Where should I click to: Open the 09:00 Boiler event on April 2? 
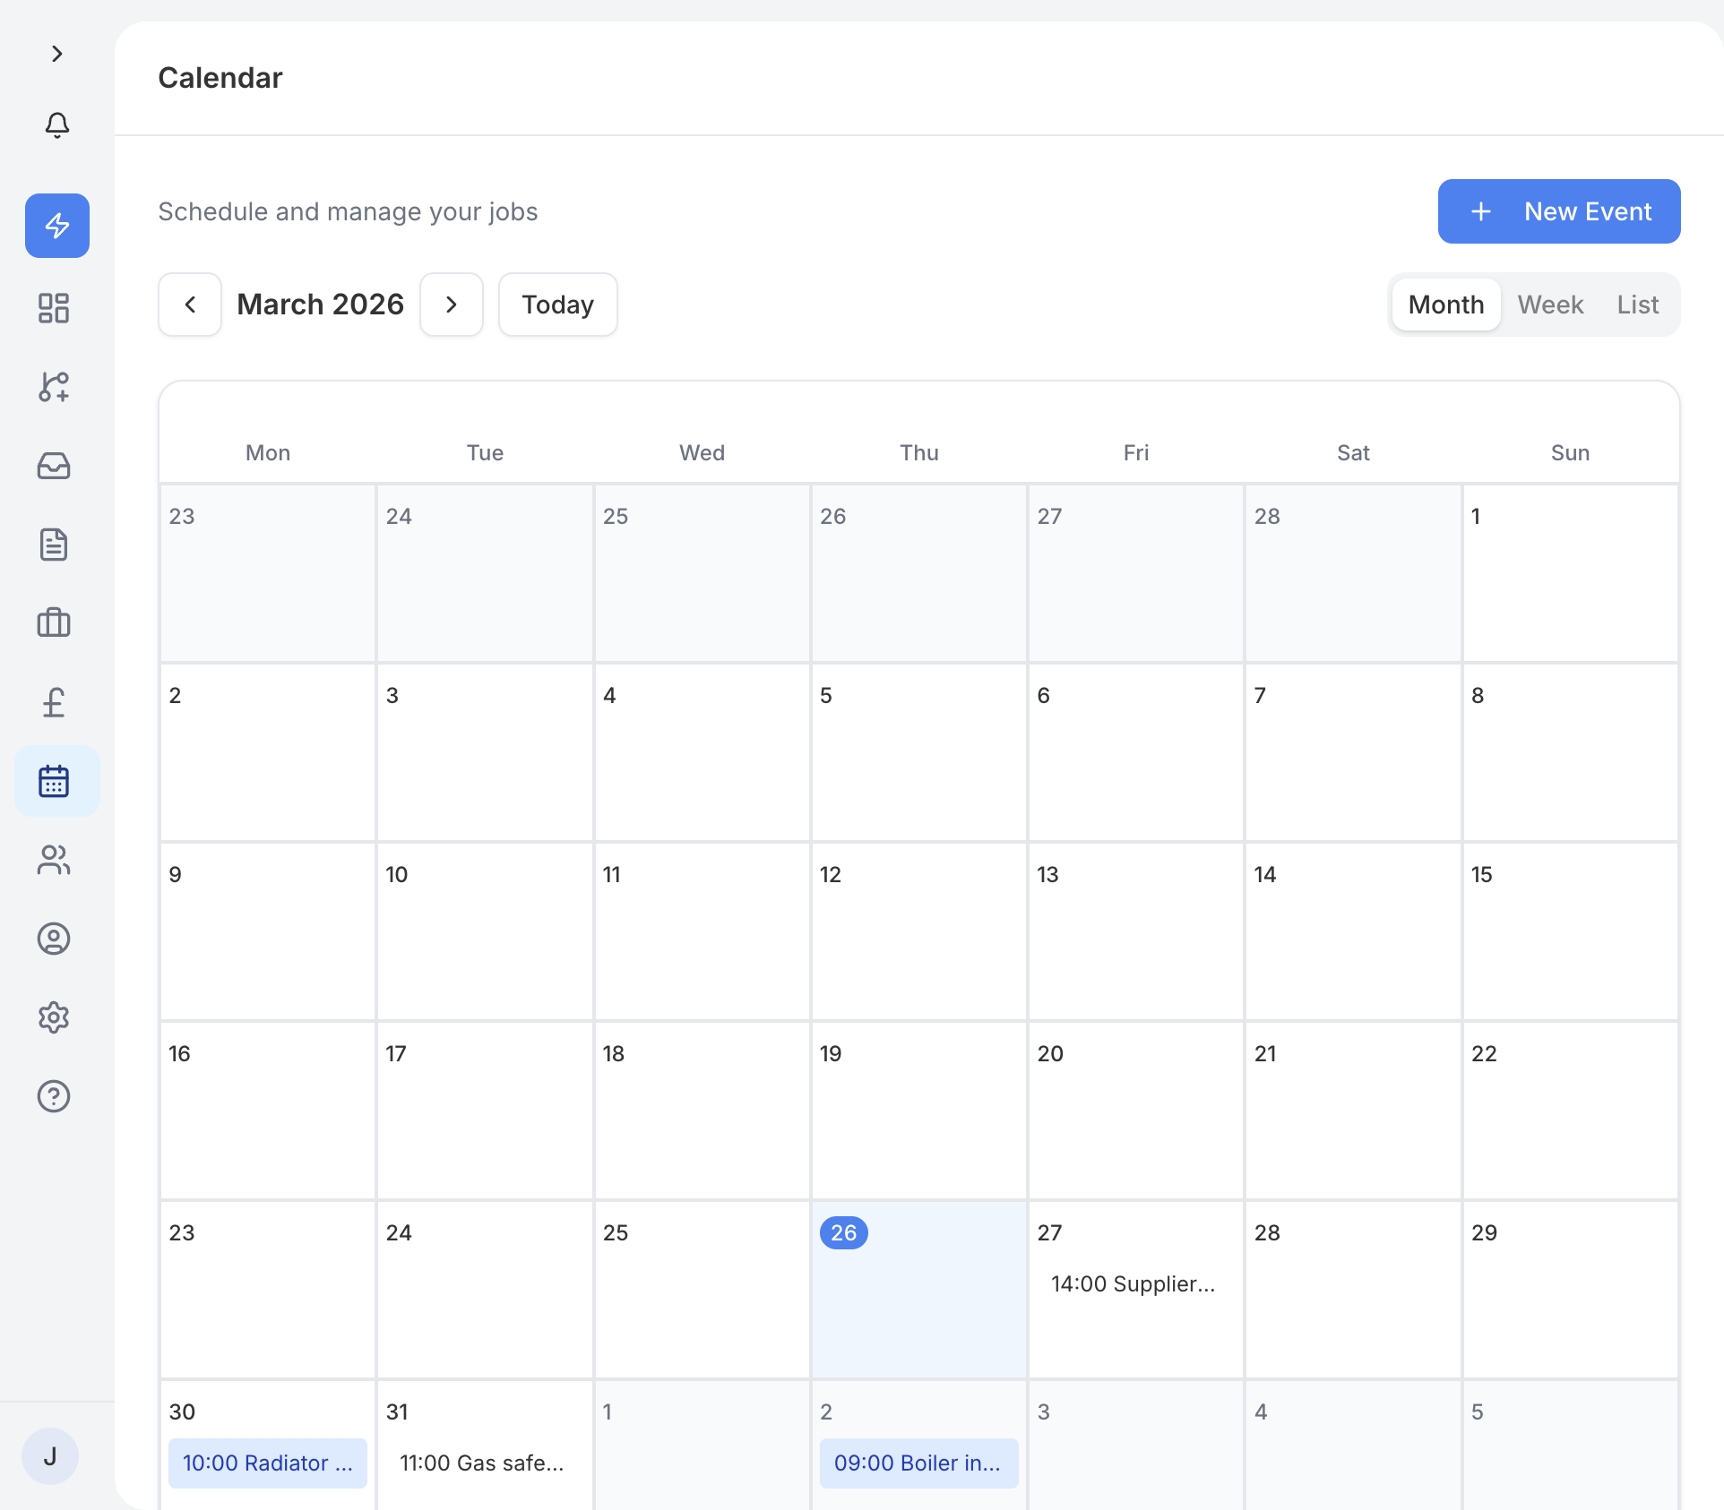(918, 1463)
